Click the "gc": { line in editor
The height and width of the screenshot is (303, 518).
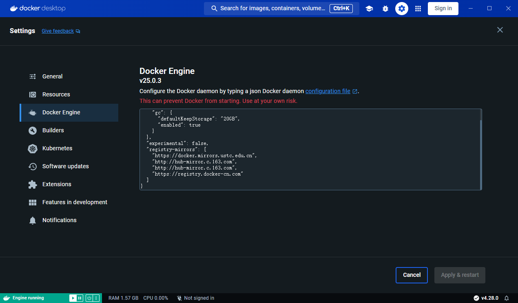(163, 113)
